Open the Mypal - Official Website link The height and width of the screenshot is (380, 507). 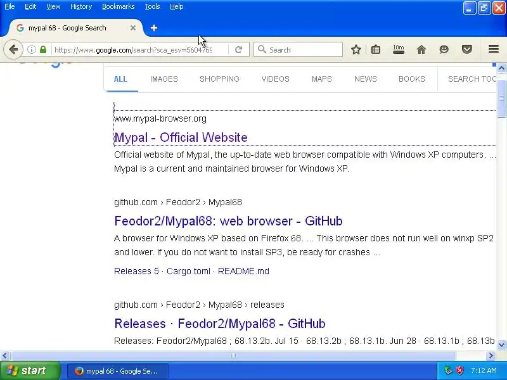tap(181, 137)
